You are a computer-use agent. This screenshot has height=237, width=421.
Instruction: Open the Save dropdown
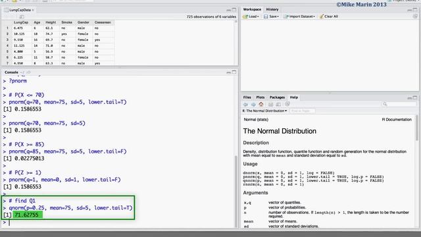[x=274, y=16]
